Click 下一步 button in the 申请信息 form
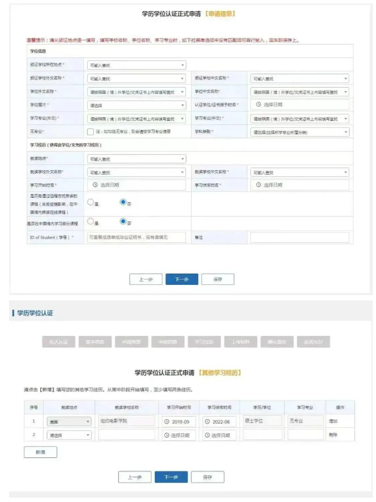376x502 pixels. click(x=182, y=279)
